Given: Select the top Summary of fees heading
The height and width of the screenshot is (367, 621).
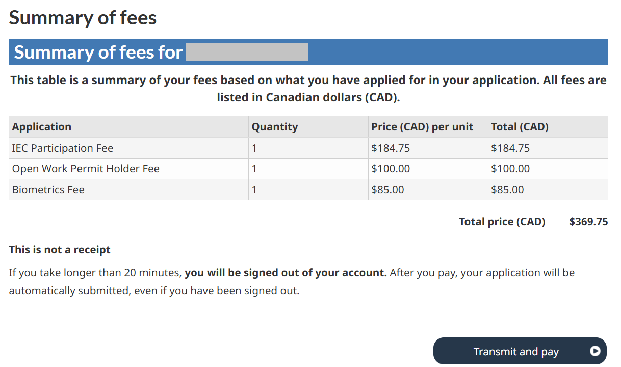Looking at the screenshot, I should pos(83,18).
